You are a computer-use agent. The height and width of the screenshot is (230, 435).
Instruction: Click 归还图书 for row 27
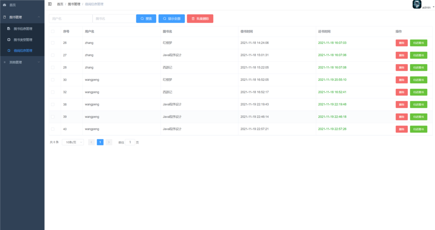(x=418, y=55)
